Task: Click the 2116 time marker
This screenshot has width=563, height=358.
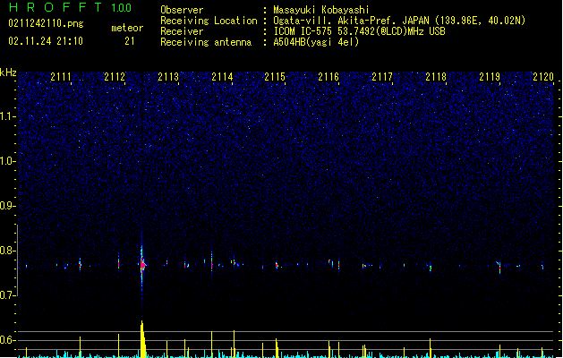Action: (x=328, y=77)
